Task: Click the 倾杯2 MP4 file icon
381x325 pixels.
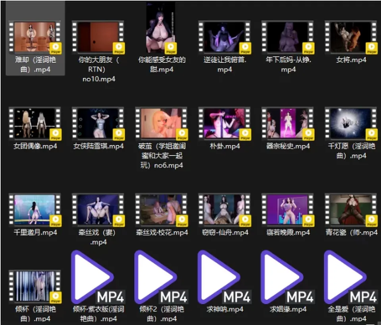Action: 162,277
